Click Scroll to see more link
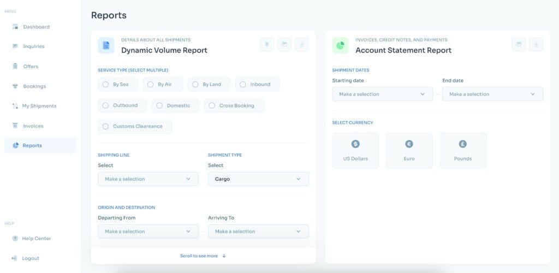The image size is (559, 273). 203,256
